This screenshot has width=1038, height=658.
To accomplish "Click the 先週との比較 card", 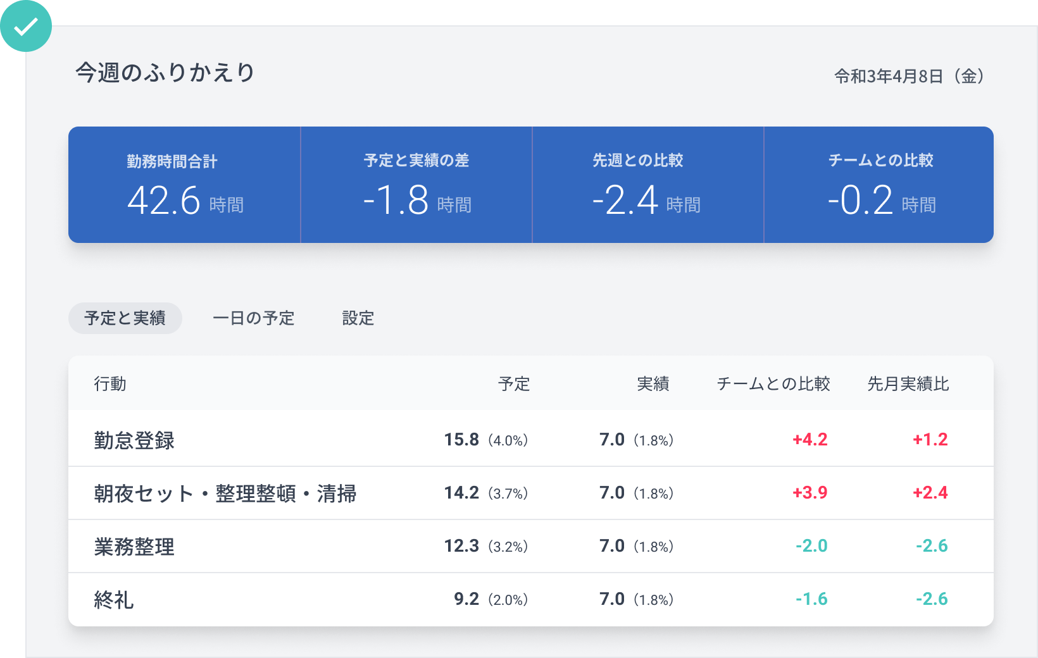I will pos(647,184).
